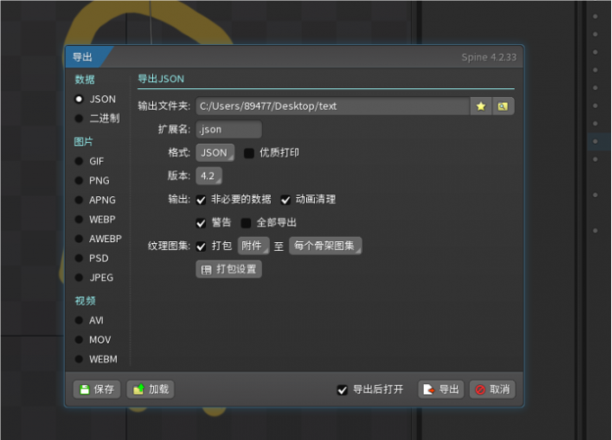
Task: Toggle the 警告 warnings checkbox
Action: coord(201,223)
